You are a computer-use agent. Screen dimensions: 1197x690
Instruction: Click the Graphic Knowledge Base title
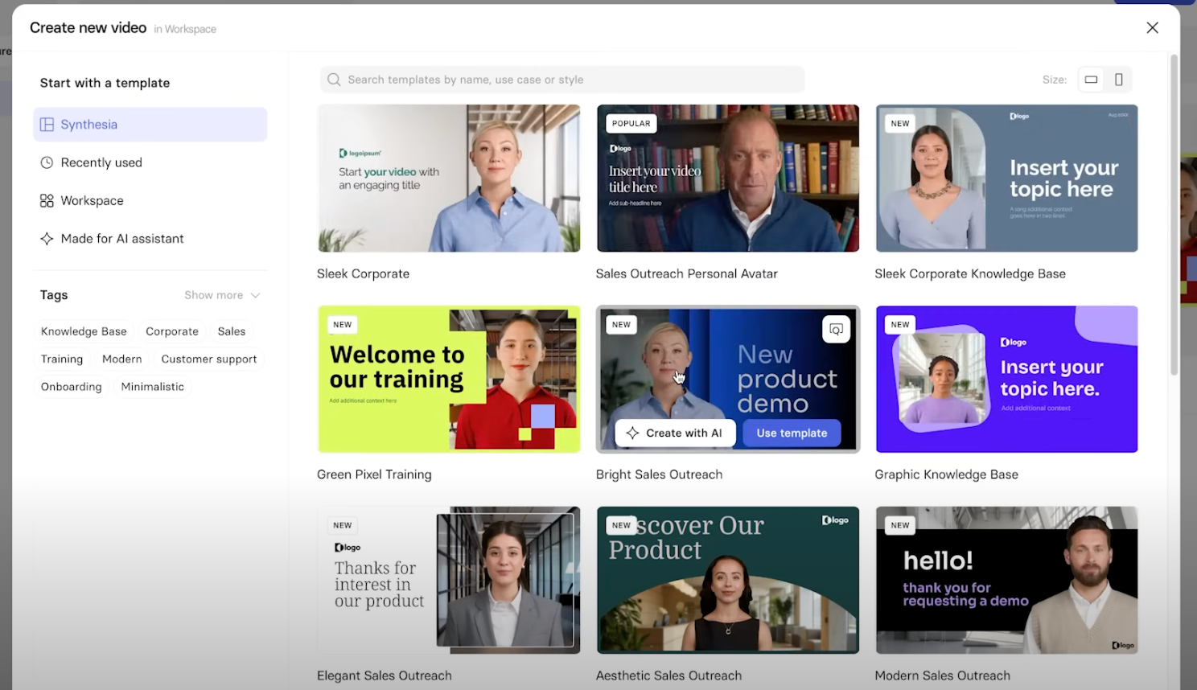[946, 474]
